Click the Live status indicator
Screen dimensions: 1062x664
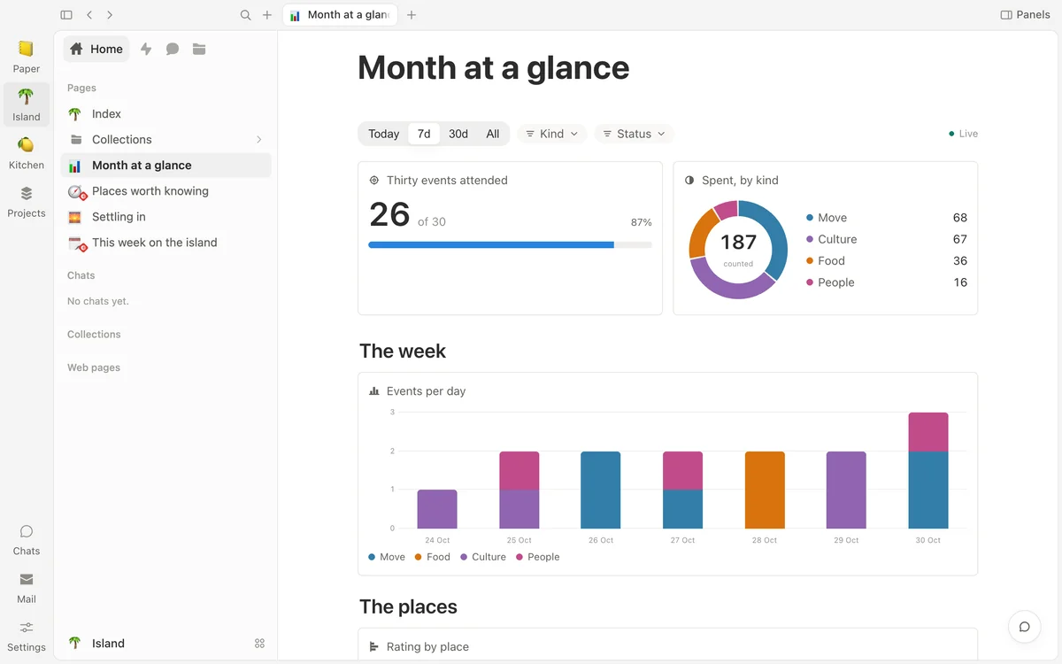coord(963,134)
